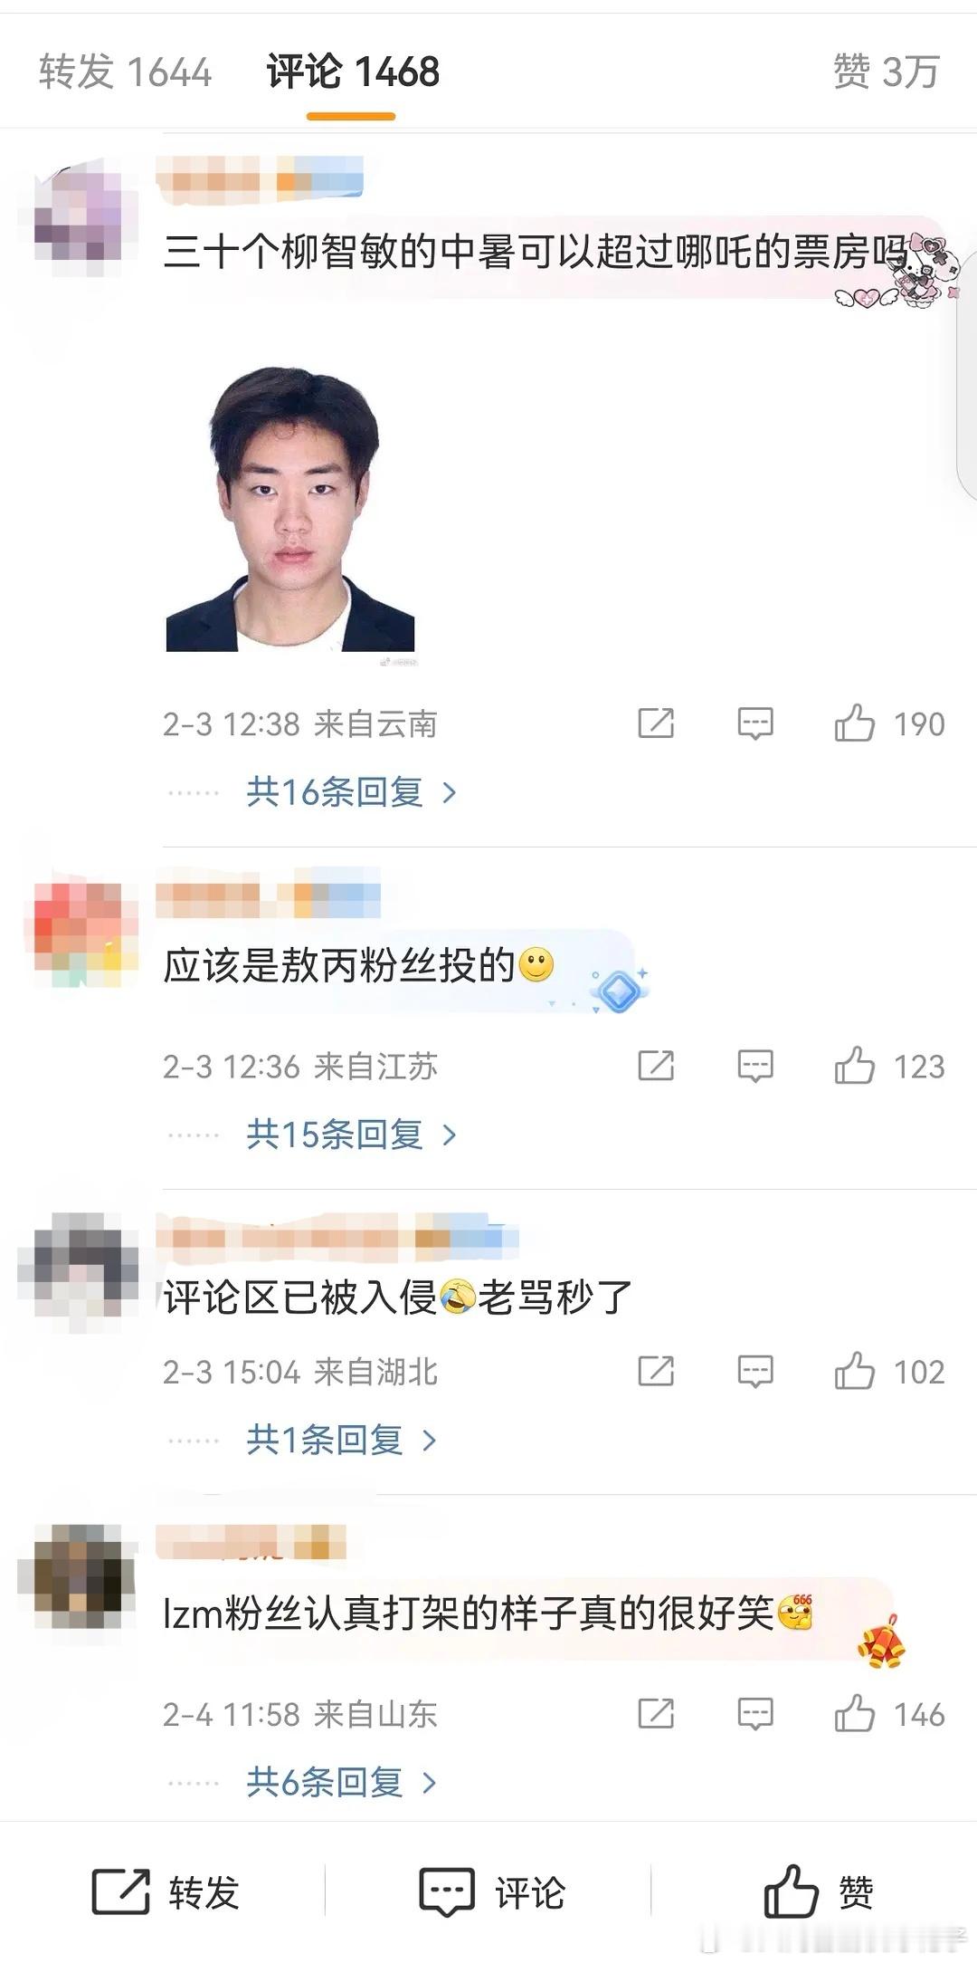
Task: Select the 评论 1468 tab
Action: coord(353,72)
